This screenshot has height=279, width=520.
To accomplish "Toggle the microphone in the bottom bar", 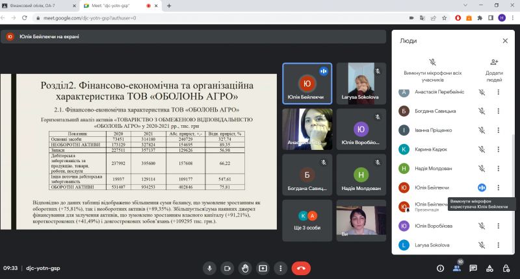I will coord(209,269).
